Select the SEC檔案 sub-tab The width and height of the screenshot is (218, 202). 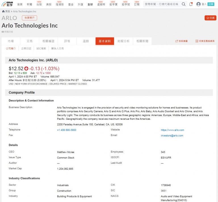coord(41,49)
